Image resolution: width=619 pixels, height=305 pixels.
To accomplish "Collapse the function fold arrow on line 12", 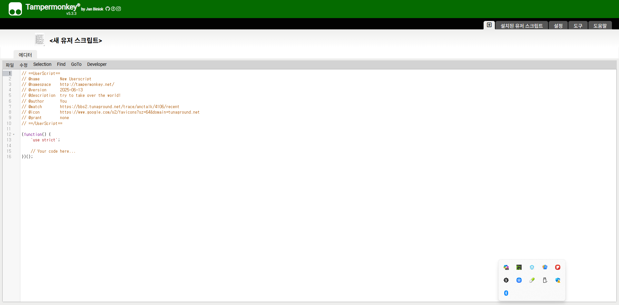I will [14, 135].
